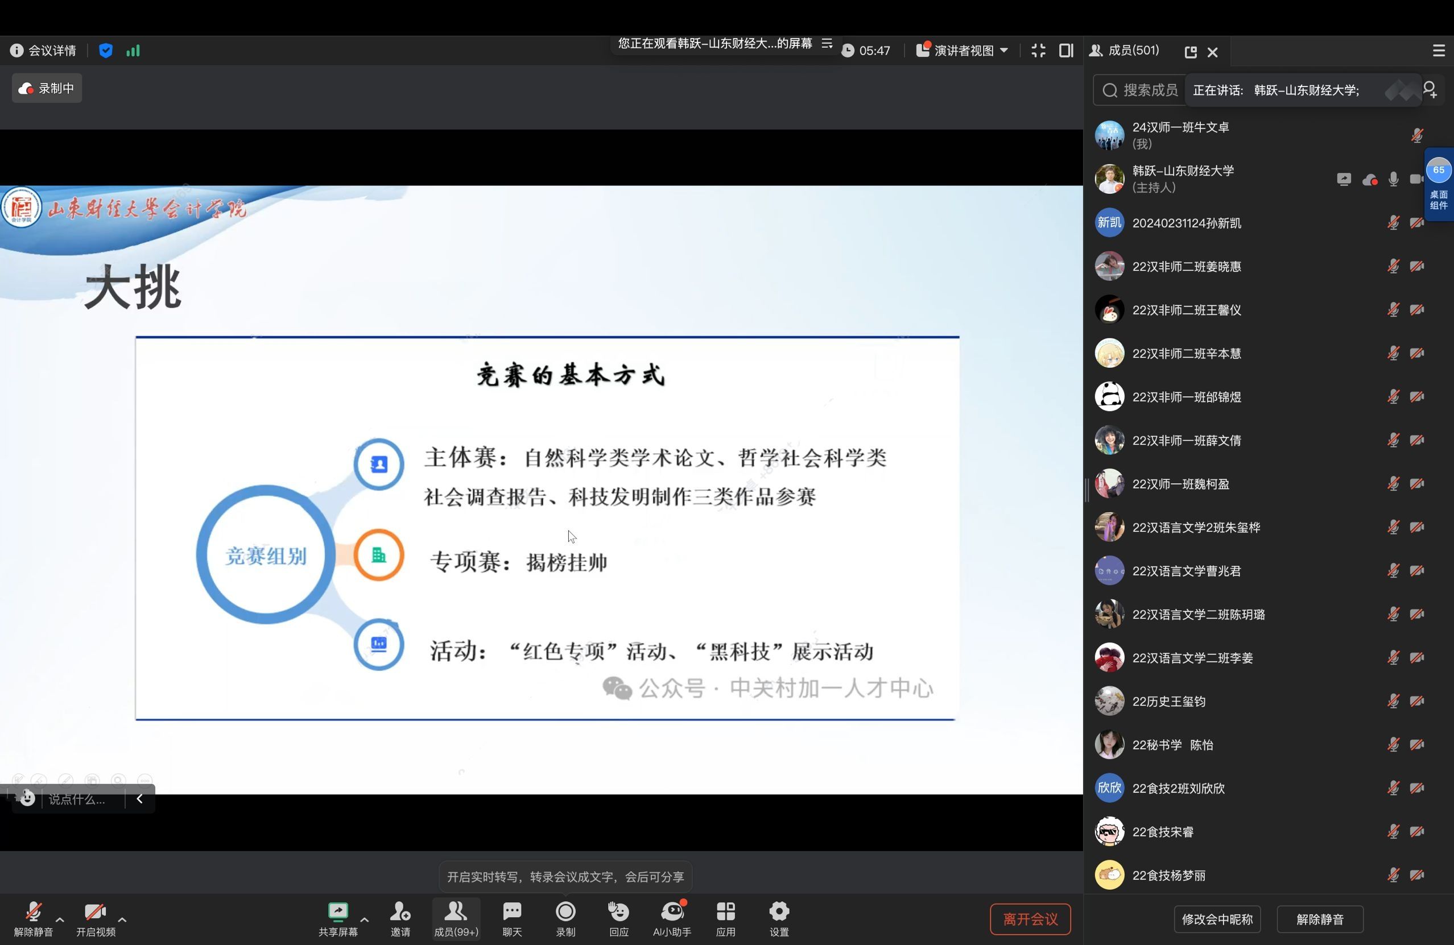Click the record button in toolbar

click(x=565, y=918)
